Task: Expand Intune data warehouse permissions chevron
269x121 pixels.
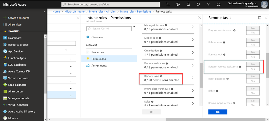Action: [193, 91]
